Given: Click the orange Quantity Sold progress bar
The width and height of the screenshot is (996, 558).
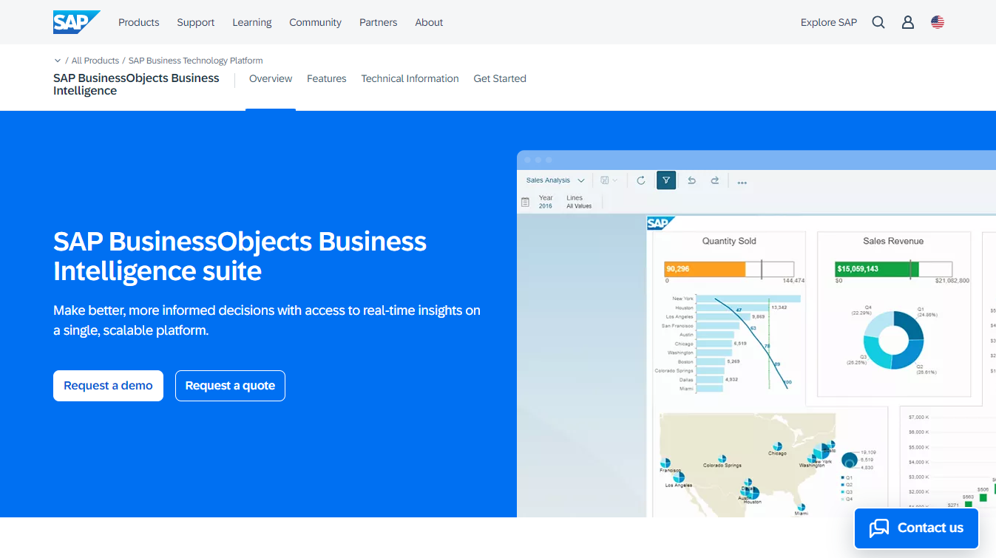Looking at the screenshot, I should click(x=705, y=269).
